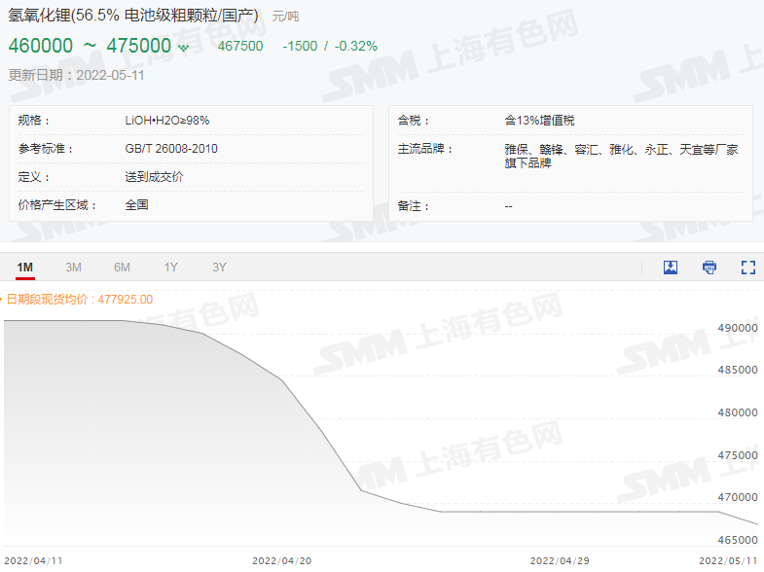Show the 1Y price history
The image size is (764, 572).
pyautogui.click(x=171, y=268)
